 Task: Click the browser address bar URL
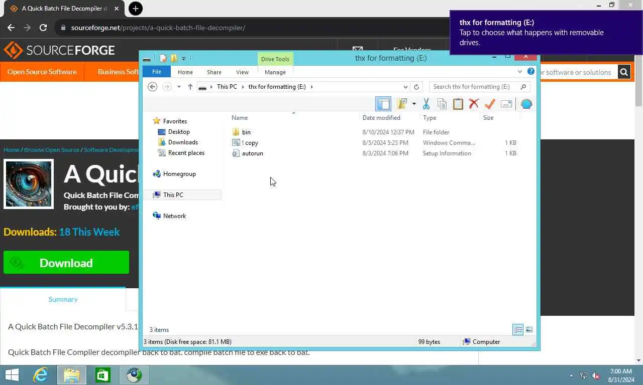(x=158, y=28)
